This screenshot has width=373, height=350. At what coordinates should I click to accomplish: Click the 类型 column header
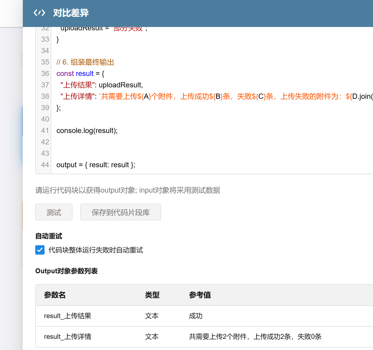coord(152,295)
